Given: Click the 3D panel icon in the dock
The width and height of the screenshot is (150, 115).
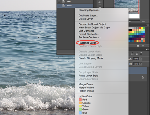Looking at the screenshot, I should coord(100,3).
